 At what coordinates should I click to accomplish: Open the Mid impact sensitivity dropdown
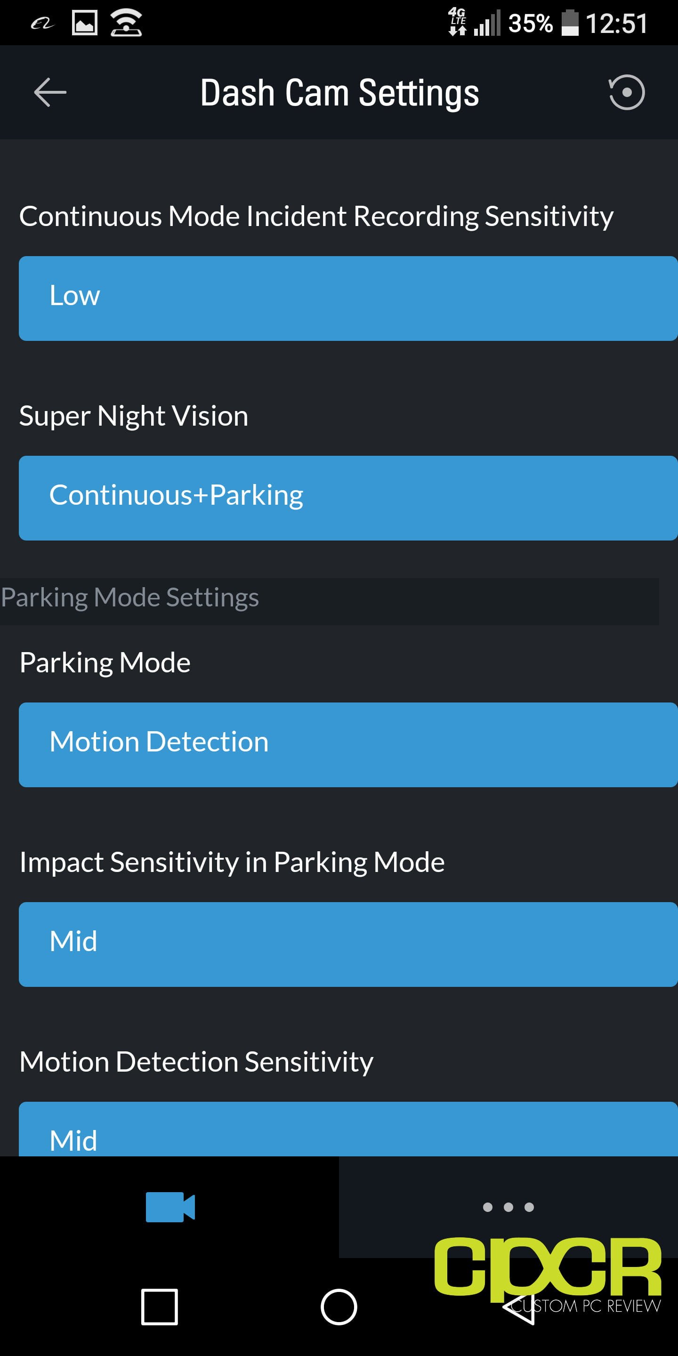[x=348, y=944]
